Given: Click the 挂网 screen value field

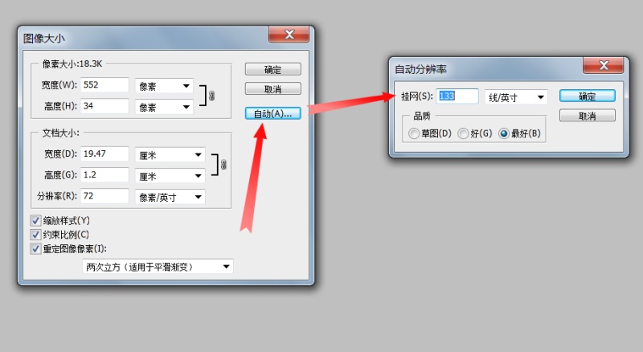Looking at the screenshot, I should point(457,96).
